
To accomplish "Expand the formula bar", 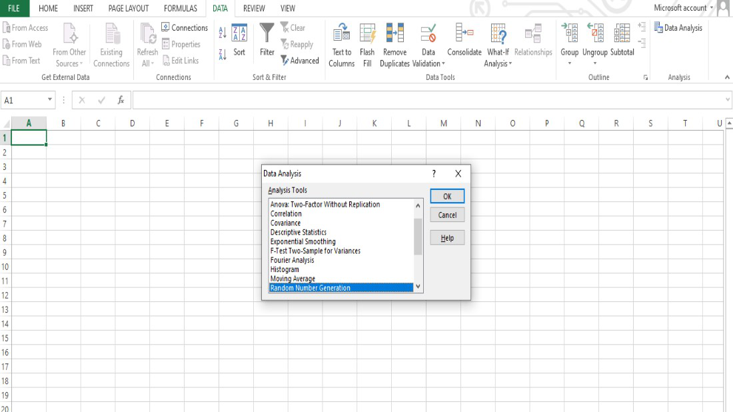I will tap(728, 99).
